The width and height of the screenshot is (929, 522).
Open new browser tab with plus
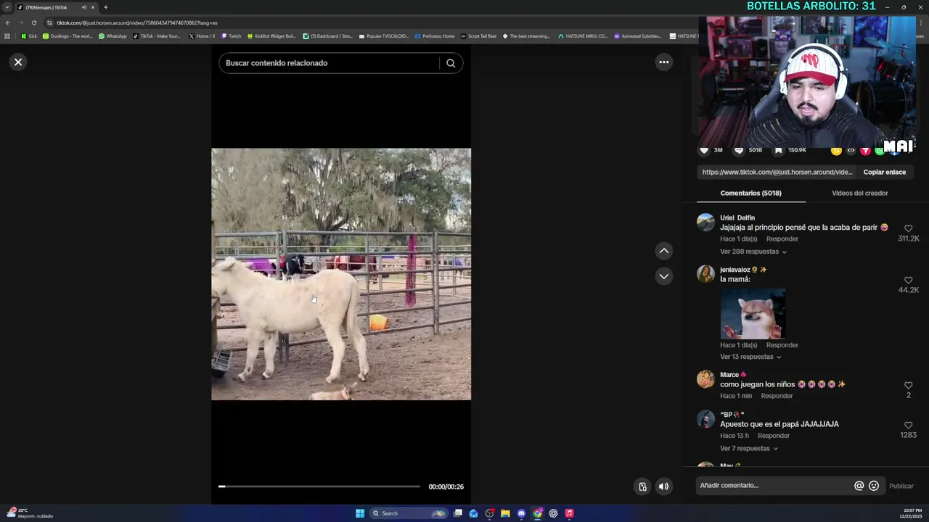pyautogui.click(x=105, y=7)
